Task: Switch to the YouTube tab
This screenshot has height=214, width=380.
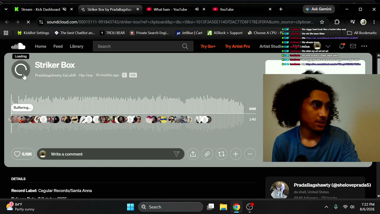Action: [227, 10]
